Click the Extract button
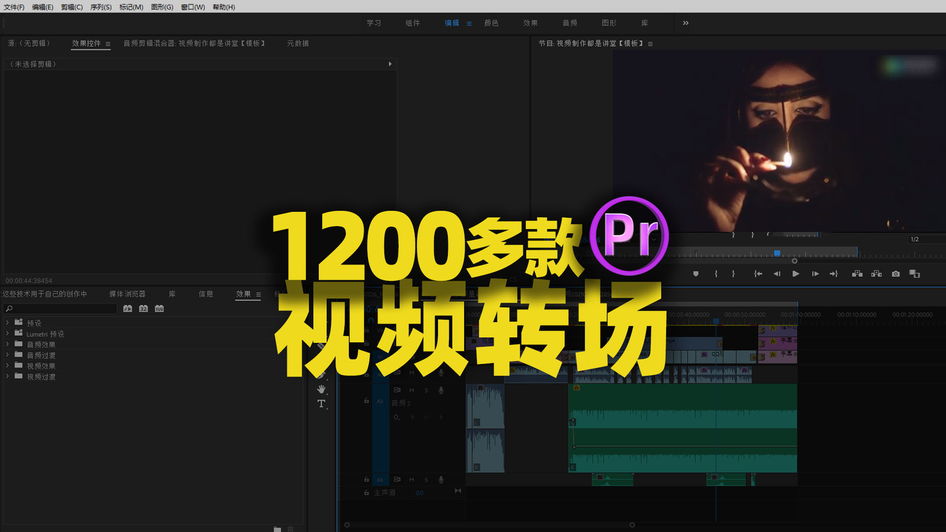Screen dimensions: 946x532 877,274
